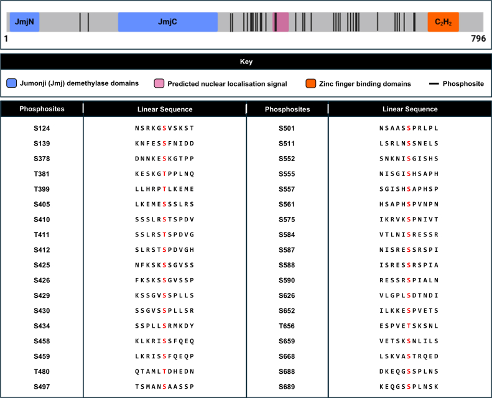Click the pink nuclear localisation legend swatch
This screenshot has width=492, height=398.
click(x=159, y=83)
